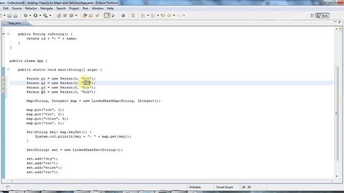This screenshot has height=193, width=344.
Task: Open the External Tools dropdown arrow
Action: [50, 16]
